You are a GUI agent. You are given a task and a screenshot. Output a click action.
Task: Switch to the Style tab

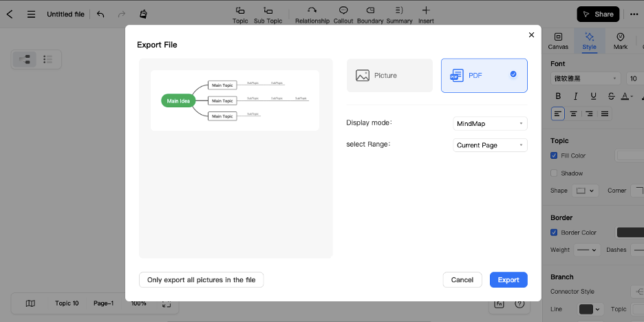pos(590,41)
